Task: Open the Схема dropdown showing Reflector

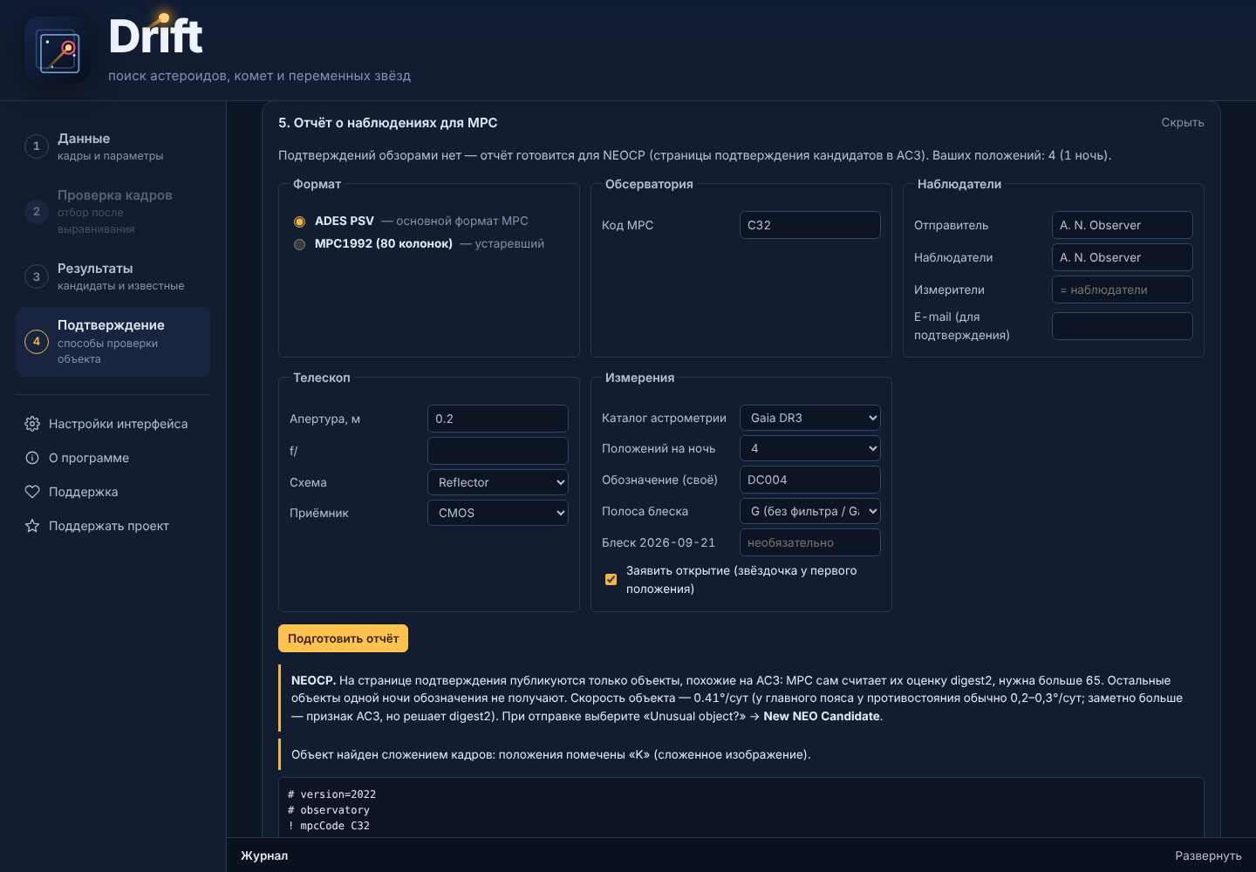Action: click(x=498, y=482)
